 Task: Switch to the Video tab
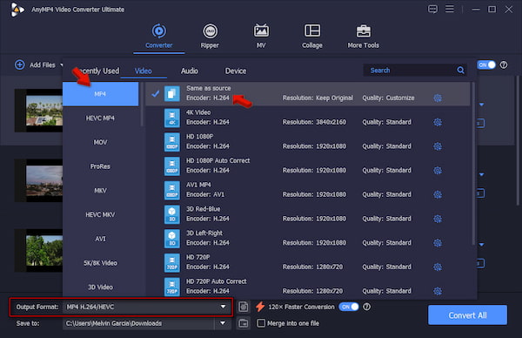144,71
